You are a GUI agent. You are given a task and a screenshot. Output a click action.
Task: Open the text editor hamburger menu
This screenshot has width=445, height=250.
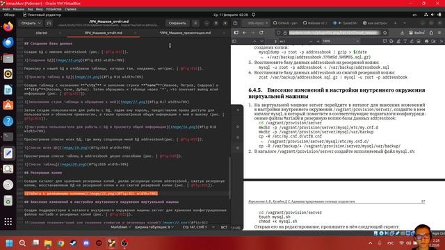[195, 23]
